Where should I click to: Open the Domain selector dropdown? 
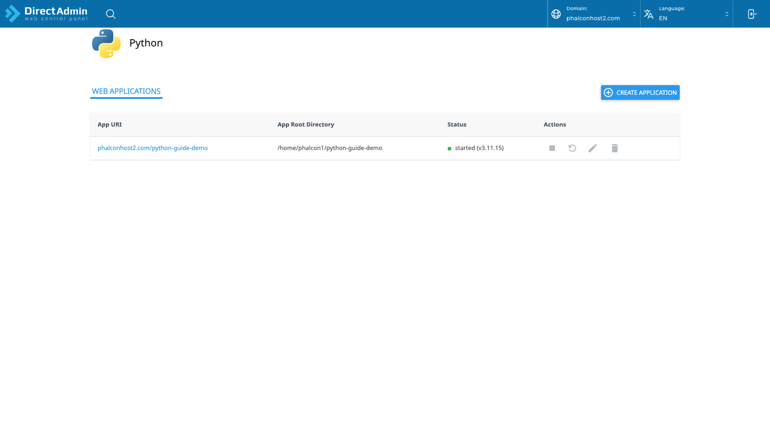pyautogui.click(x=594, y=14)
